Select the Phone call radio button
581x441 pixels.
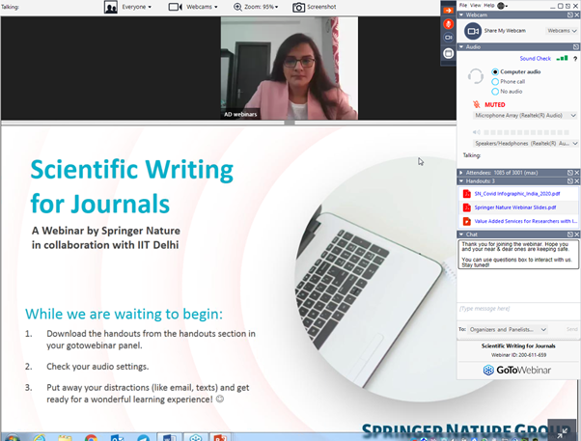(495, 81)
